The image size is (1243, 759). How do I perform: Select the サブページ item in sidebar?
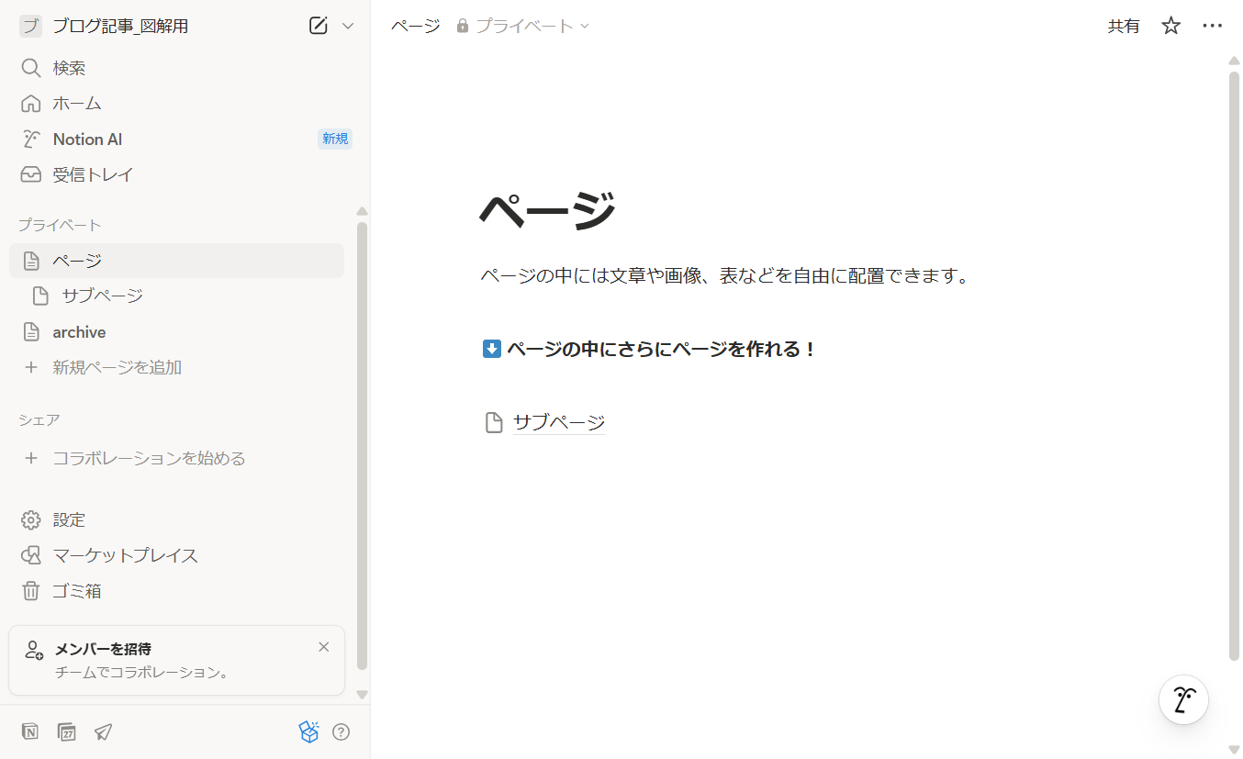(102, 296)
